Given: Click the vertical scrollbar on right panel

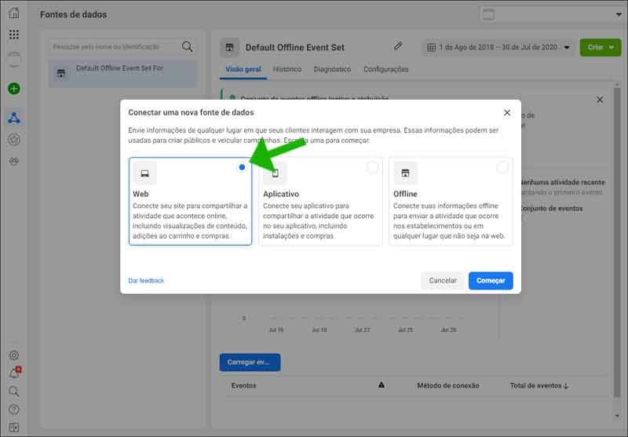Looking at the screenshot, I should pos(617,242).
